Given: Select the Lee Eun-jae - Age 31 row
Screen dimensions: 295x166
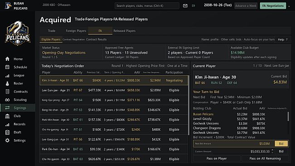Looking at the screenshot, I should click(x=114, y=90).
